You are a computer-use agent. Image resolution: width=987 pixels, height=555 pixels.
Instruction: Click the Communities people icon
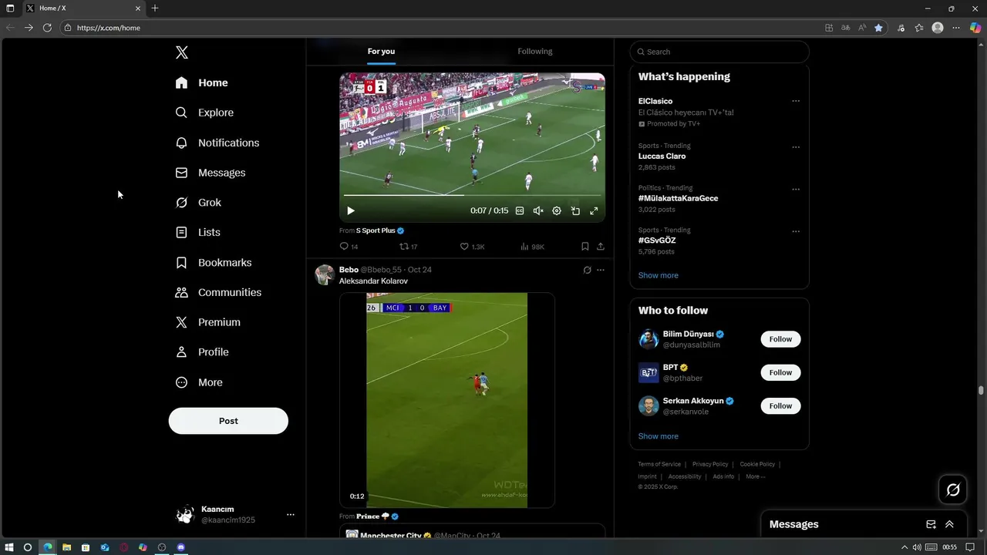pos(181,292)
